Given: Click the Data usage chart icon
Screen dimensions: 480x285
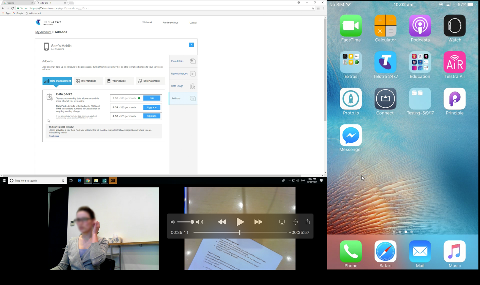Looking at the screenshot, I should click(x=193, y=86).
